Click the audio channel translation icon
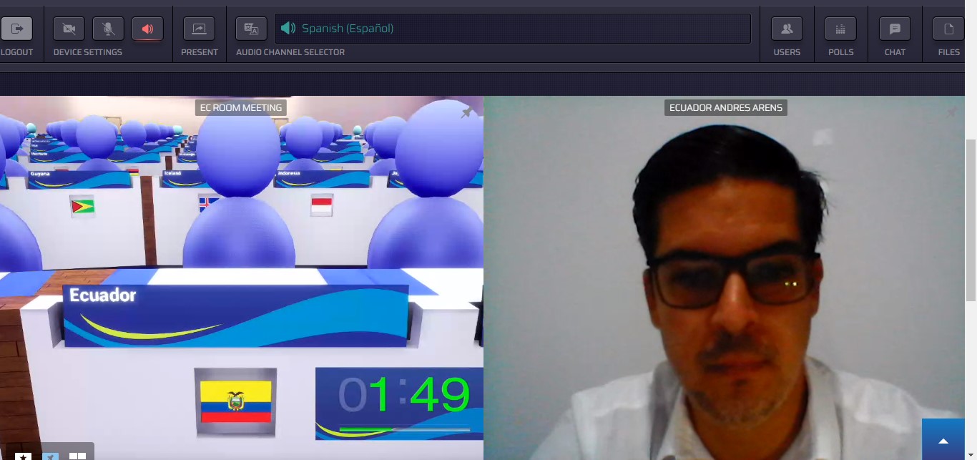This screenshot has width=977, height=460. pyautogui.click(x=251, y=29)
